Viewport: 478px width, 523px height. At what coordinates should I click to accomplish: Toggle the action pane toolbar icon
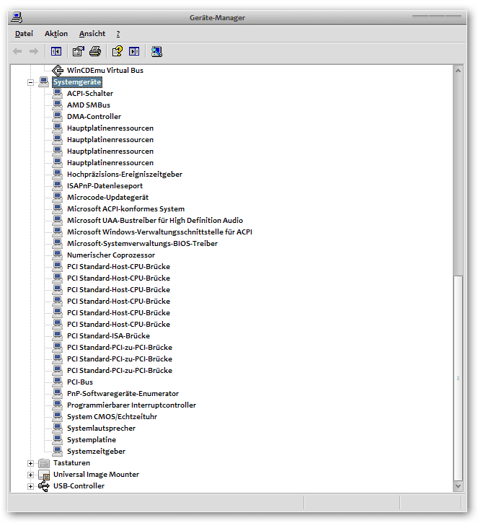click(134, 51)
